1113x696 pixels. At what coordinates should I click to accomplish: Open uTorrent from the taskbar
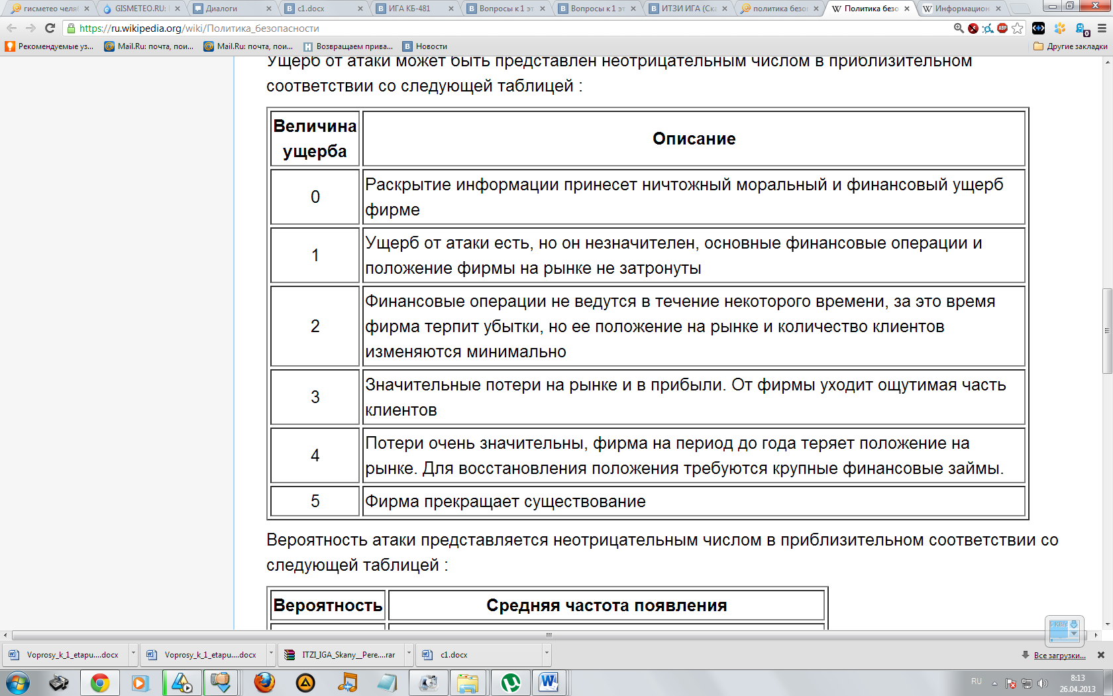click(510, 683)
